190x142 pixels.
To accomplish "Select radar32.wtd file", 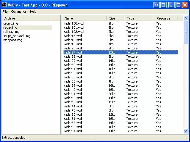I will [x=121, y=73].
